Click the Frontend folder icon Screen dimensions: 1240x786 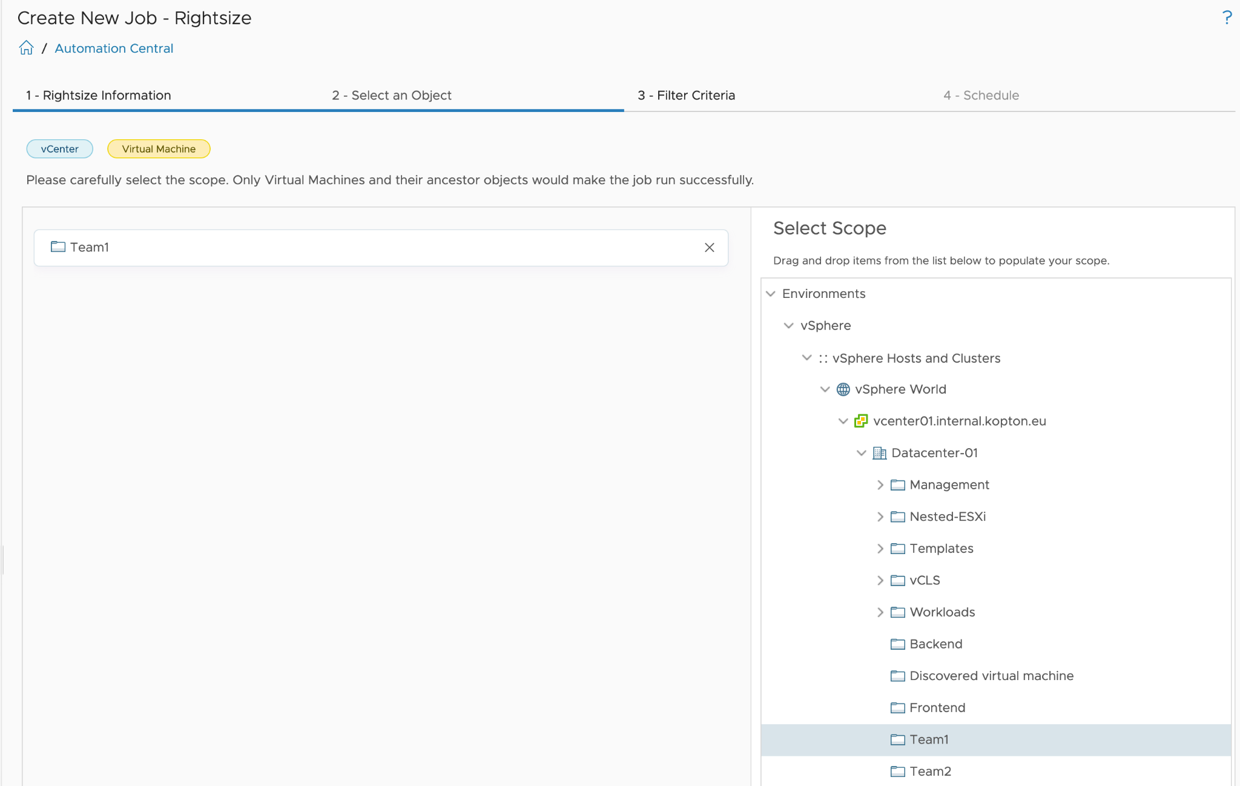(x=898, y=708)
